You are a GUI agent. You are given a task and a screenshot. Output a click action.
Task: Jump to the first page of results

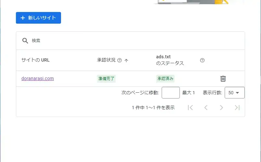[x=190, y=108]
